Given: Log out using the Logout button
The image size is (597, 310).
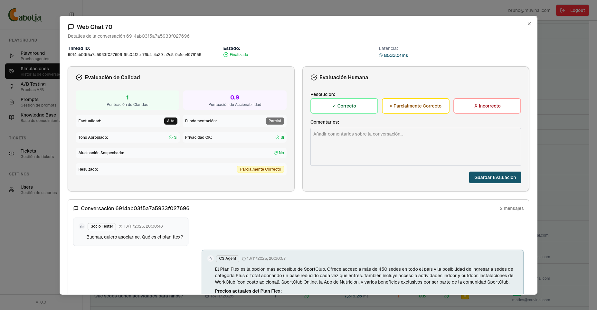Looking at the screenshot, I should click(572, 10).
